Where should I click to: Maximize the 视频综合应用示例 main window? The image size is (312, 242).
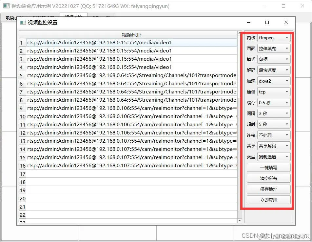283,6
